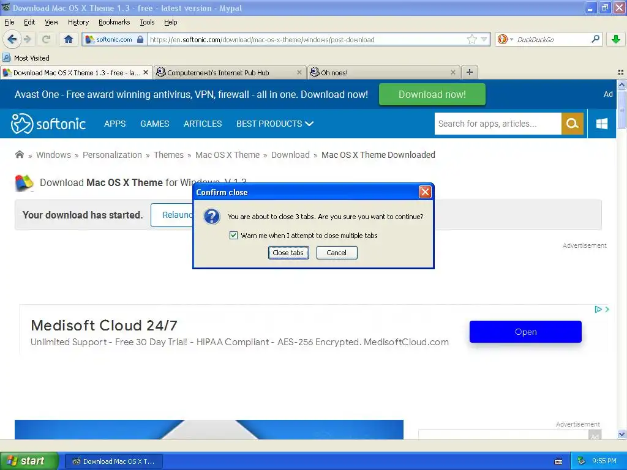Click the browser Back arrow button
This screenshot has width=627, height=470.
12,39
